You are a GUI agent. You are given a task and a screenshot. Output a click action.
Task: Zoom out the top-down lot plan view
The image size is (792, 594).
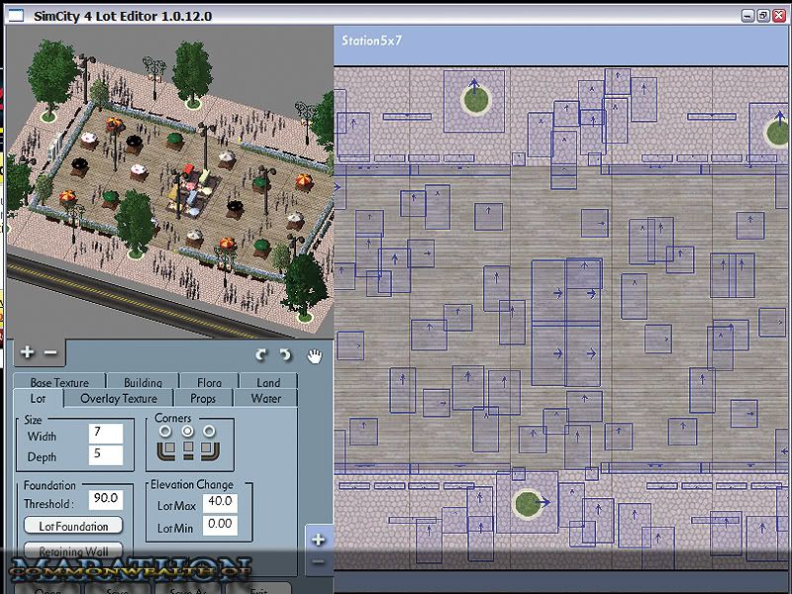coord(318,561)
